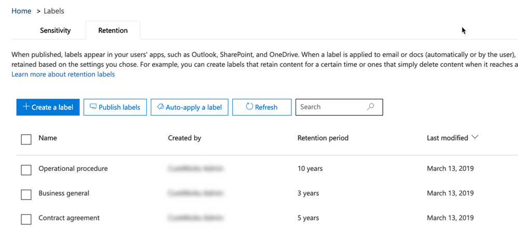The width and height of the screenshot is (518, 245).
Task: Select the Business general checkbox
Action: point(26,195)
